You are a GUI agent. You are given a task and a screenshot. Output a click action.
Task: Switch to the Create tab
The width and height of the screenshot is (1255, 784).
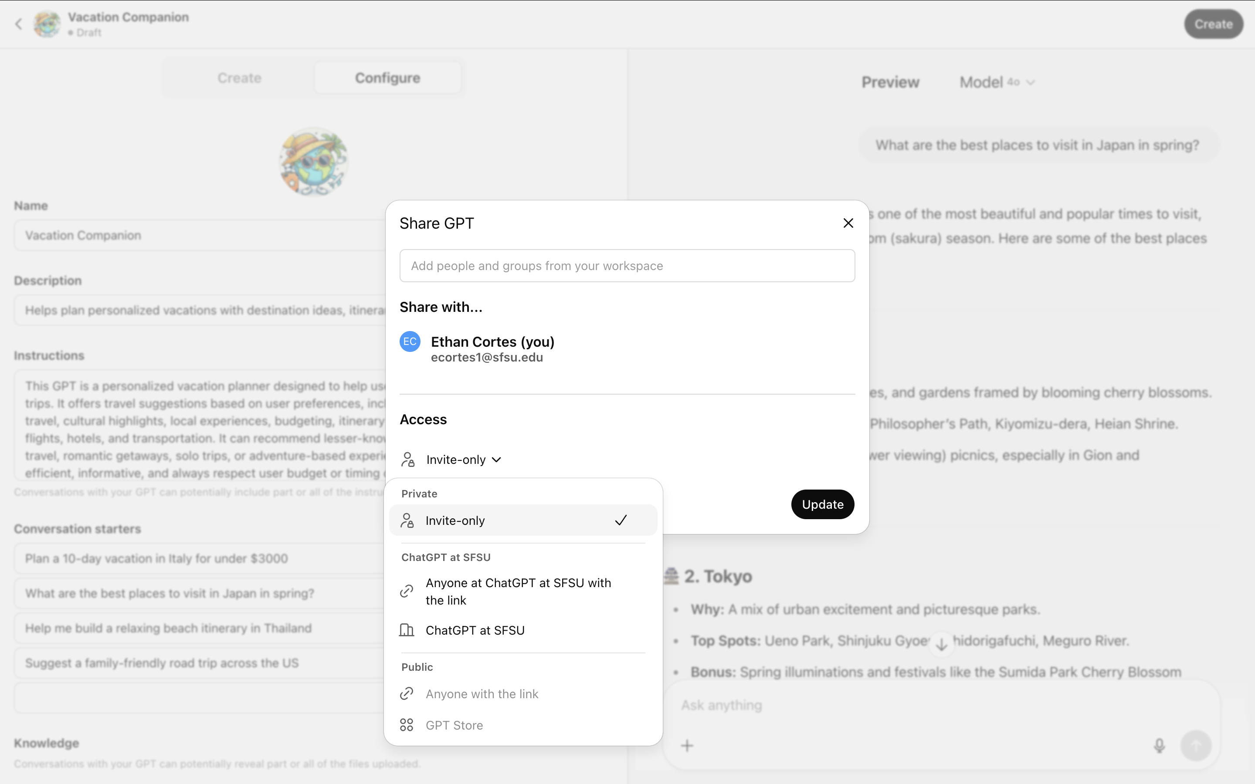coord(239,78)
